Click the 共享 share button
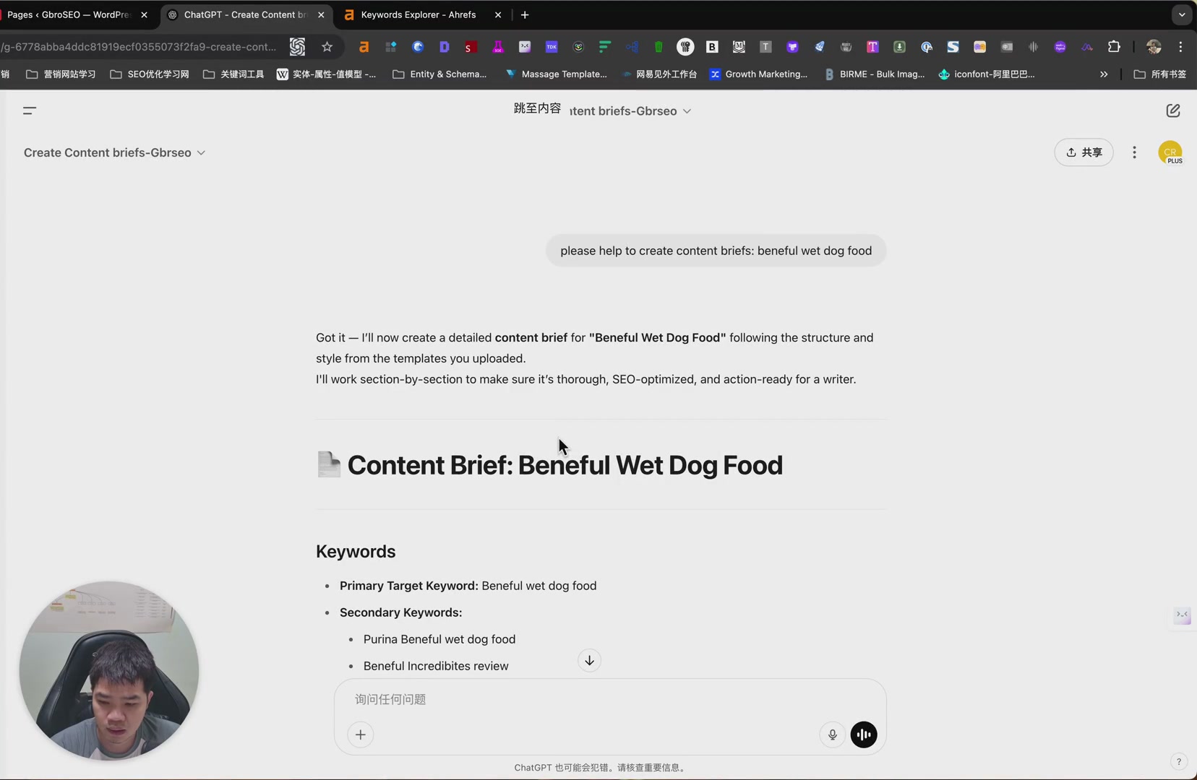This screenshot has height=780, width=1197. click(1084, 152)
